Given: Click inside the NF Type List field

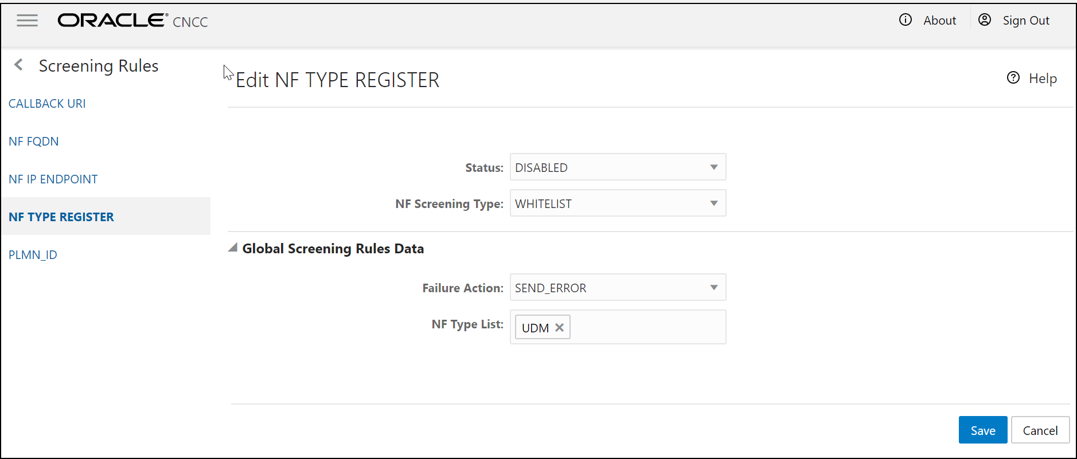Looking at the screenshot, I should pyautogui.click(x=648, y=328).
